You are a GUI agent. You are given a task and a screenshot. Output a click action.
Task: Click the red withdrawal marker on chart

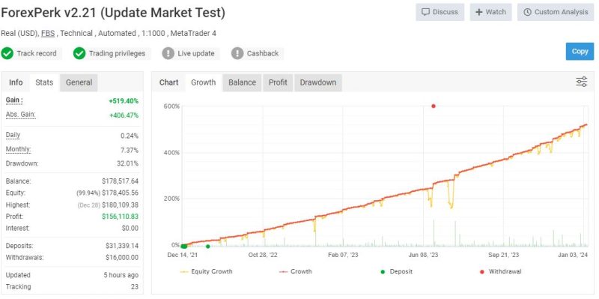point(434,106)
